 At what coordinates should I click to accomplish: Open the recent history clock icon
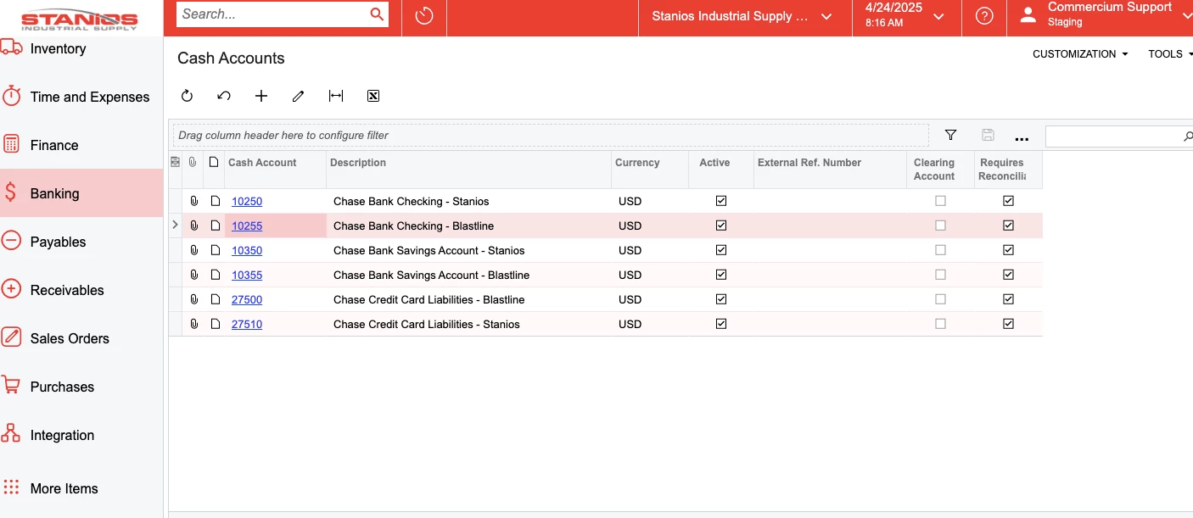click(x=424, y=16)
